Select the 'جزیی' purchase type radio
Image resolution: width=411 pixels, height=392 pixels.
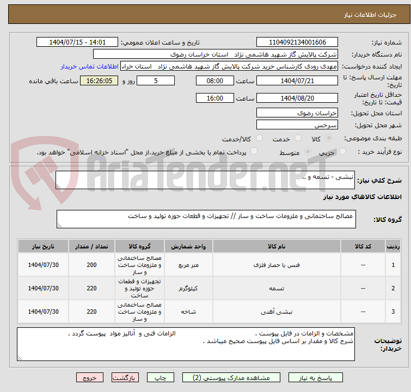pyautogui.click(x=342, y=151)
